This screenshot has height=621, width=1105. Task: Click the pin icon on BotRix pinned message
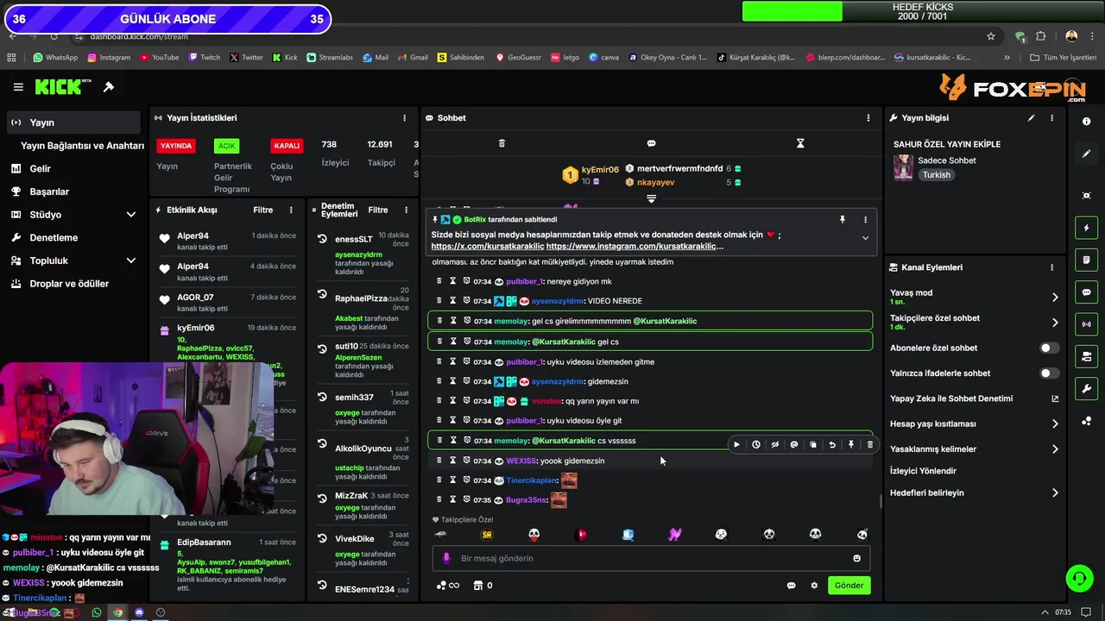[x=843, y=220]
